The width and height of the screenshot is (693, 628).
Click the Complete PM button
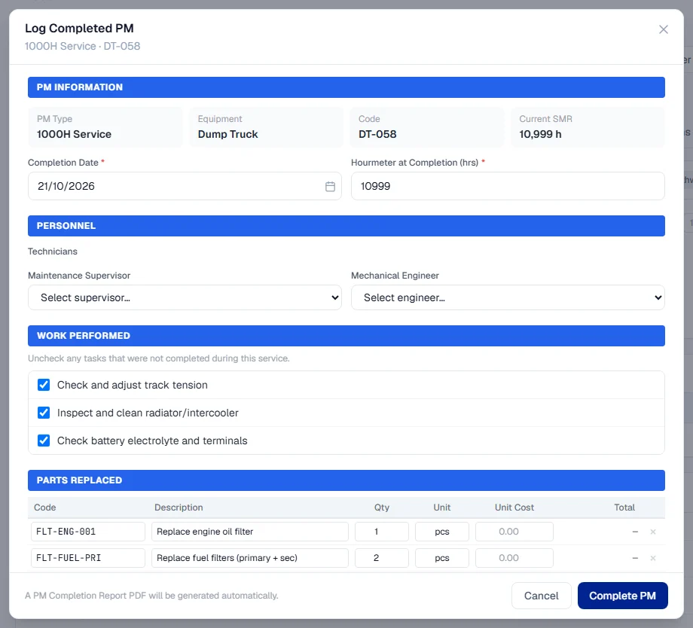[622, 596]
